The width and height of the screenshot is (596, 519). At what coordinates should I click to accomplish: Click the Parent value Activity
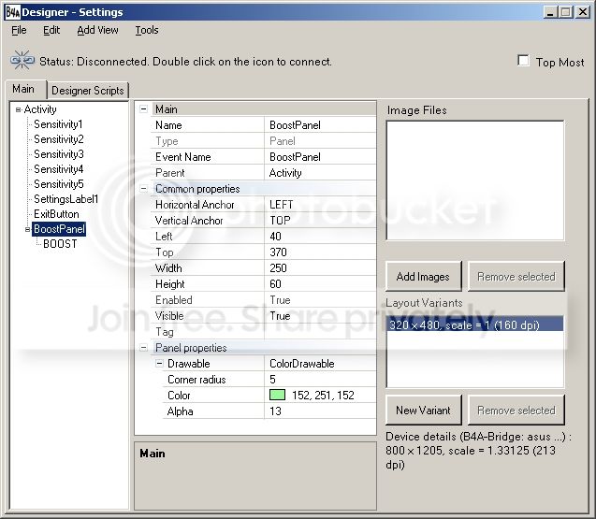(x=320, y=173)
